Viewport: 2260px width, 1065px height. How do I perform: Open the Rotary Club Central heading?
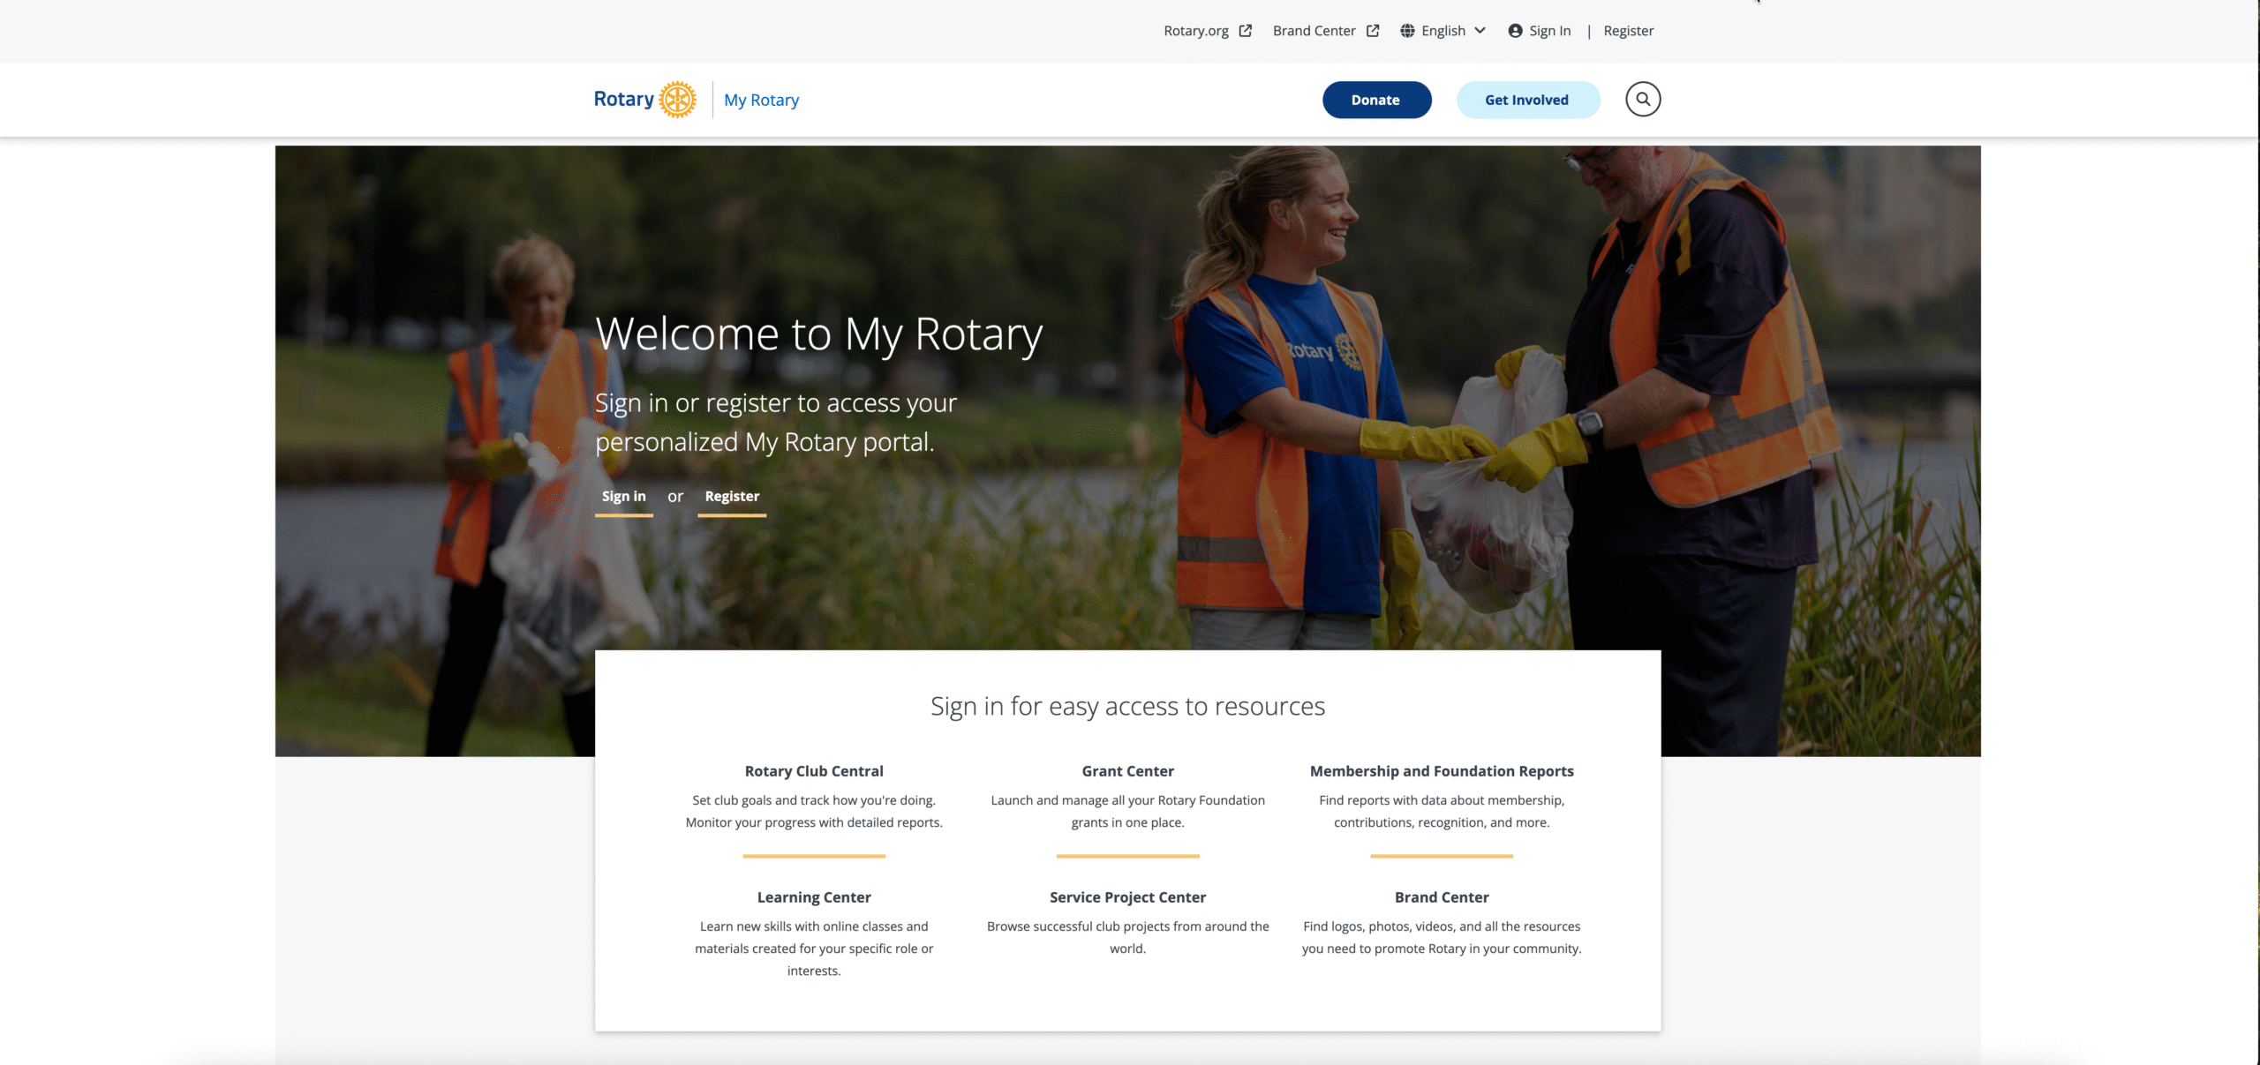(814, 771)
